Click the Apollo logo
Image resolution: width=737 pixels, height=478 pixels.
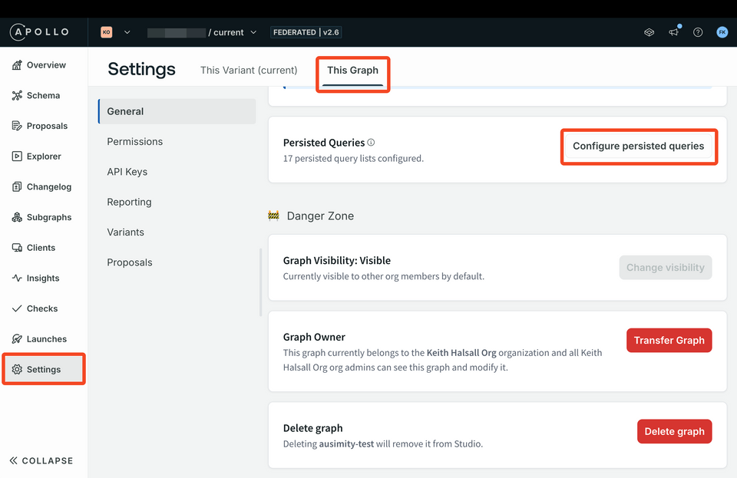tap(39, 32)
